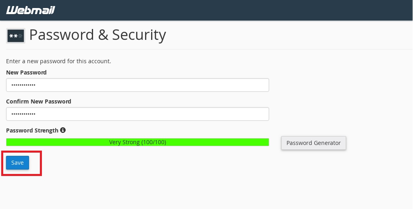413x209 pixels.
Task: Click the masked dots in Confirm New Password
Action: click(x=23, y=114)
